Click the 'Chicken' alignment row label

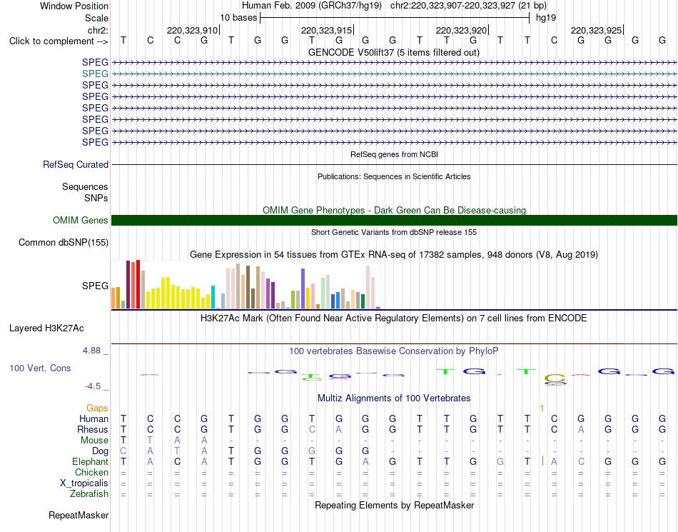point(91,472)
